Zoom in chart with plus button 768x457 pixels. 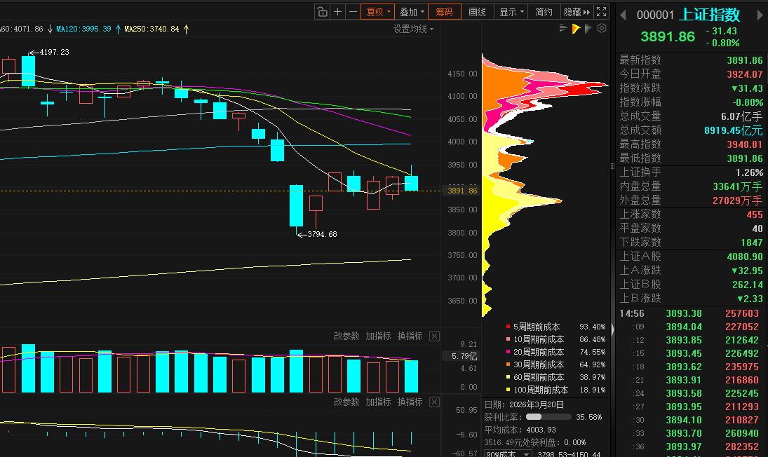(337, 12)
